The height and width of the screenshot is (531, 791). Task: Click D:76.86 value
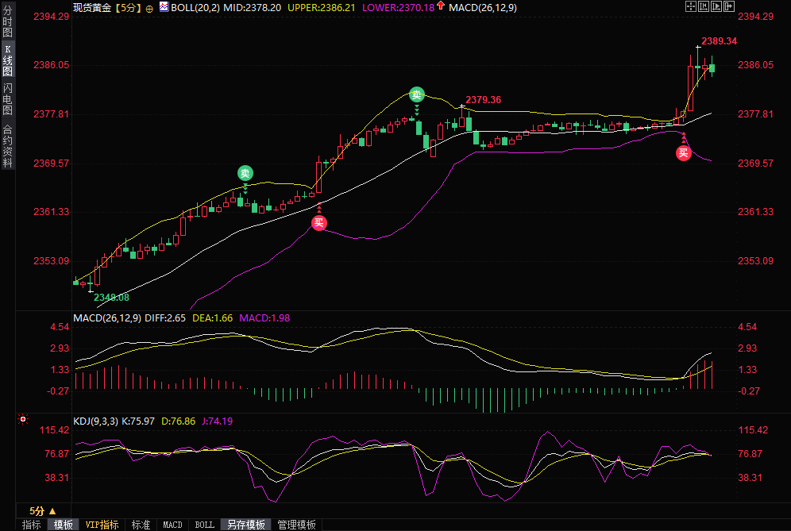(178, 421)
